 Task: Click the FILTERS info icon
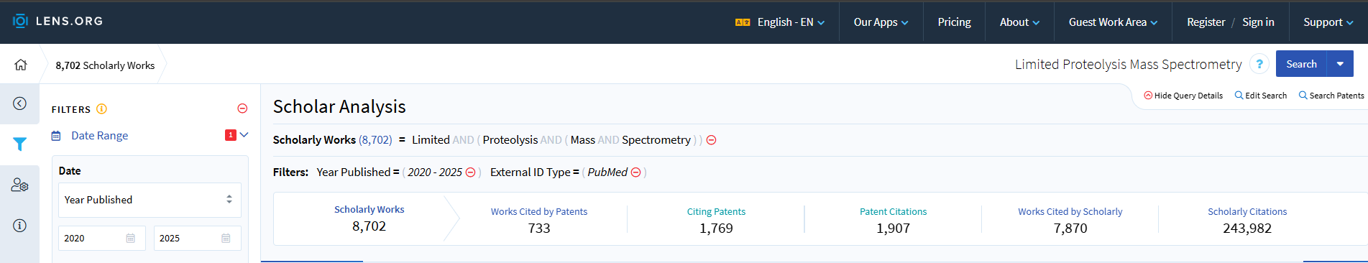point(101,109)
